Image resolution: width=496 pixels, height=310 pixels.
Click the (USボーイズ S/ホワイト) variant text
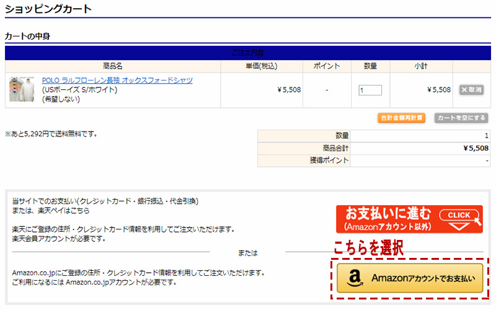[80, 90]
